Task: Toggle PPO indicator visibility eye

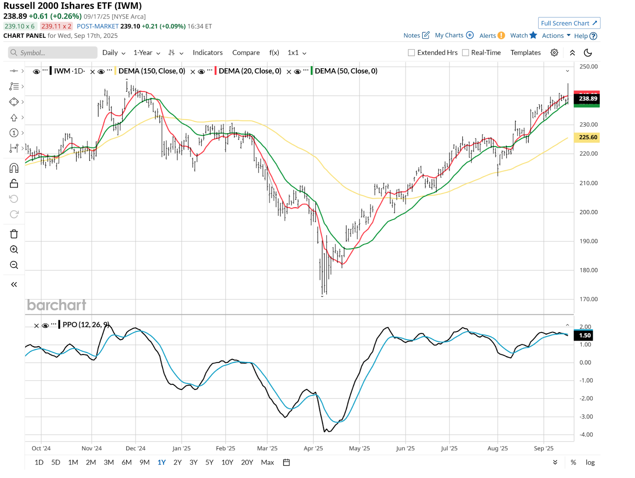Action: click(x=45, y=326)
